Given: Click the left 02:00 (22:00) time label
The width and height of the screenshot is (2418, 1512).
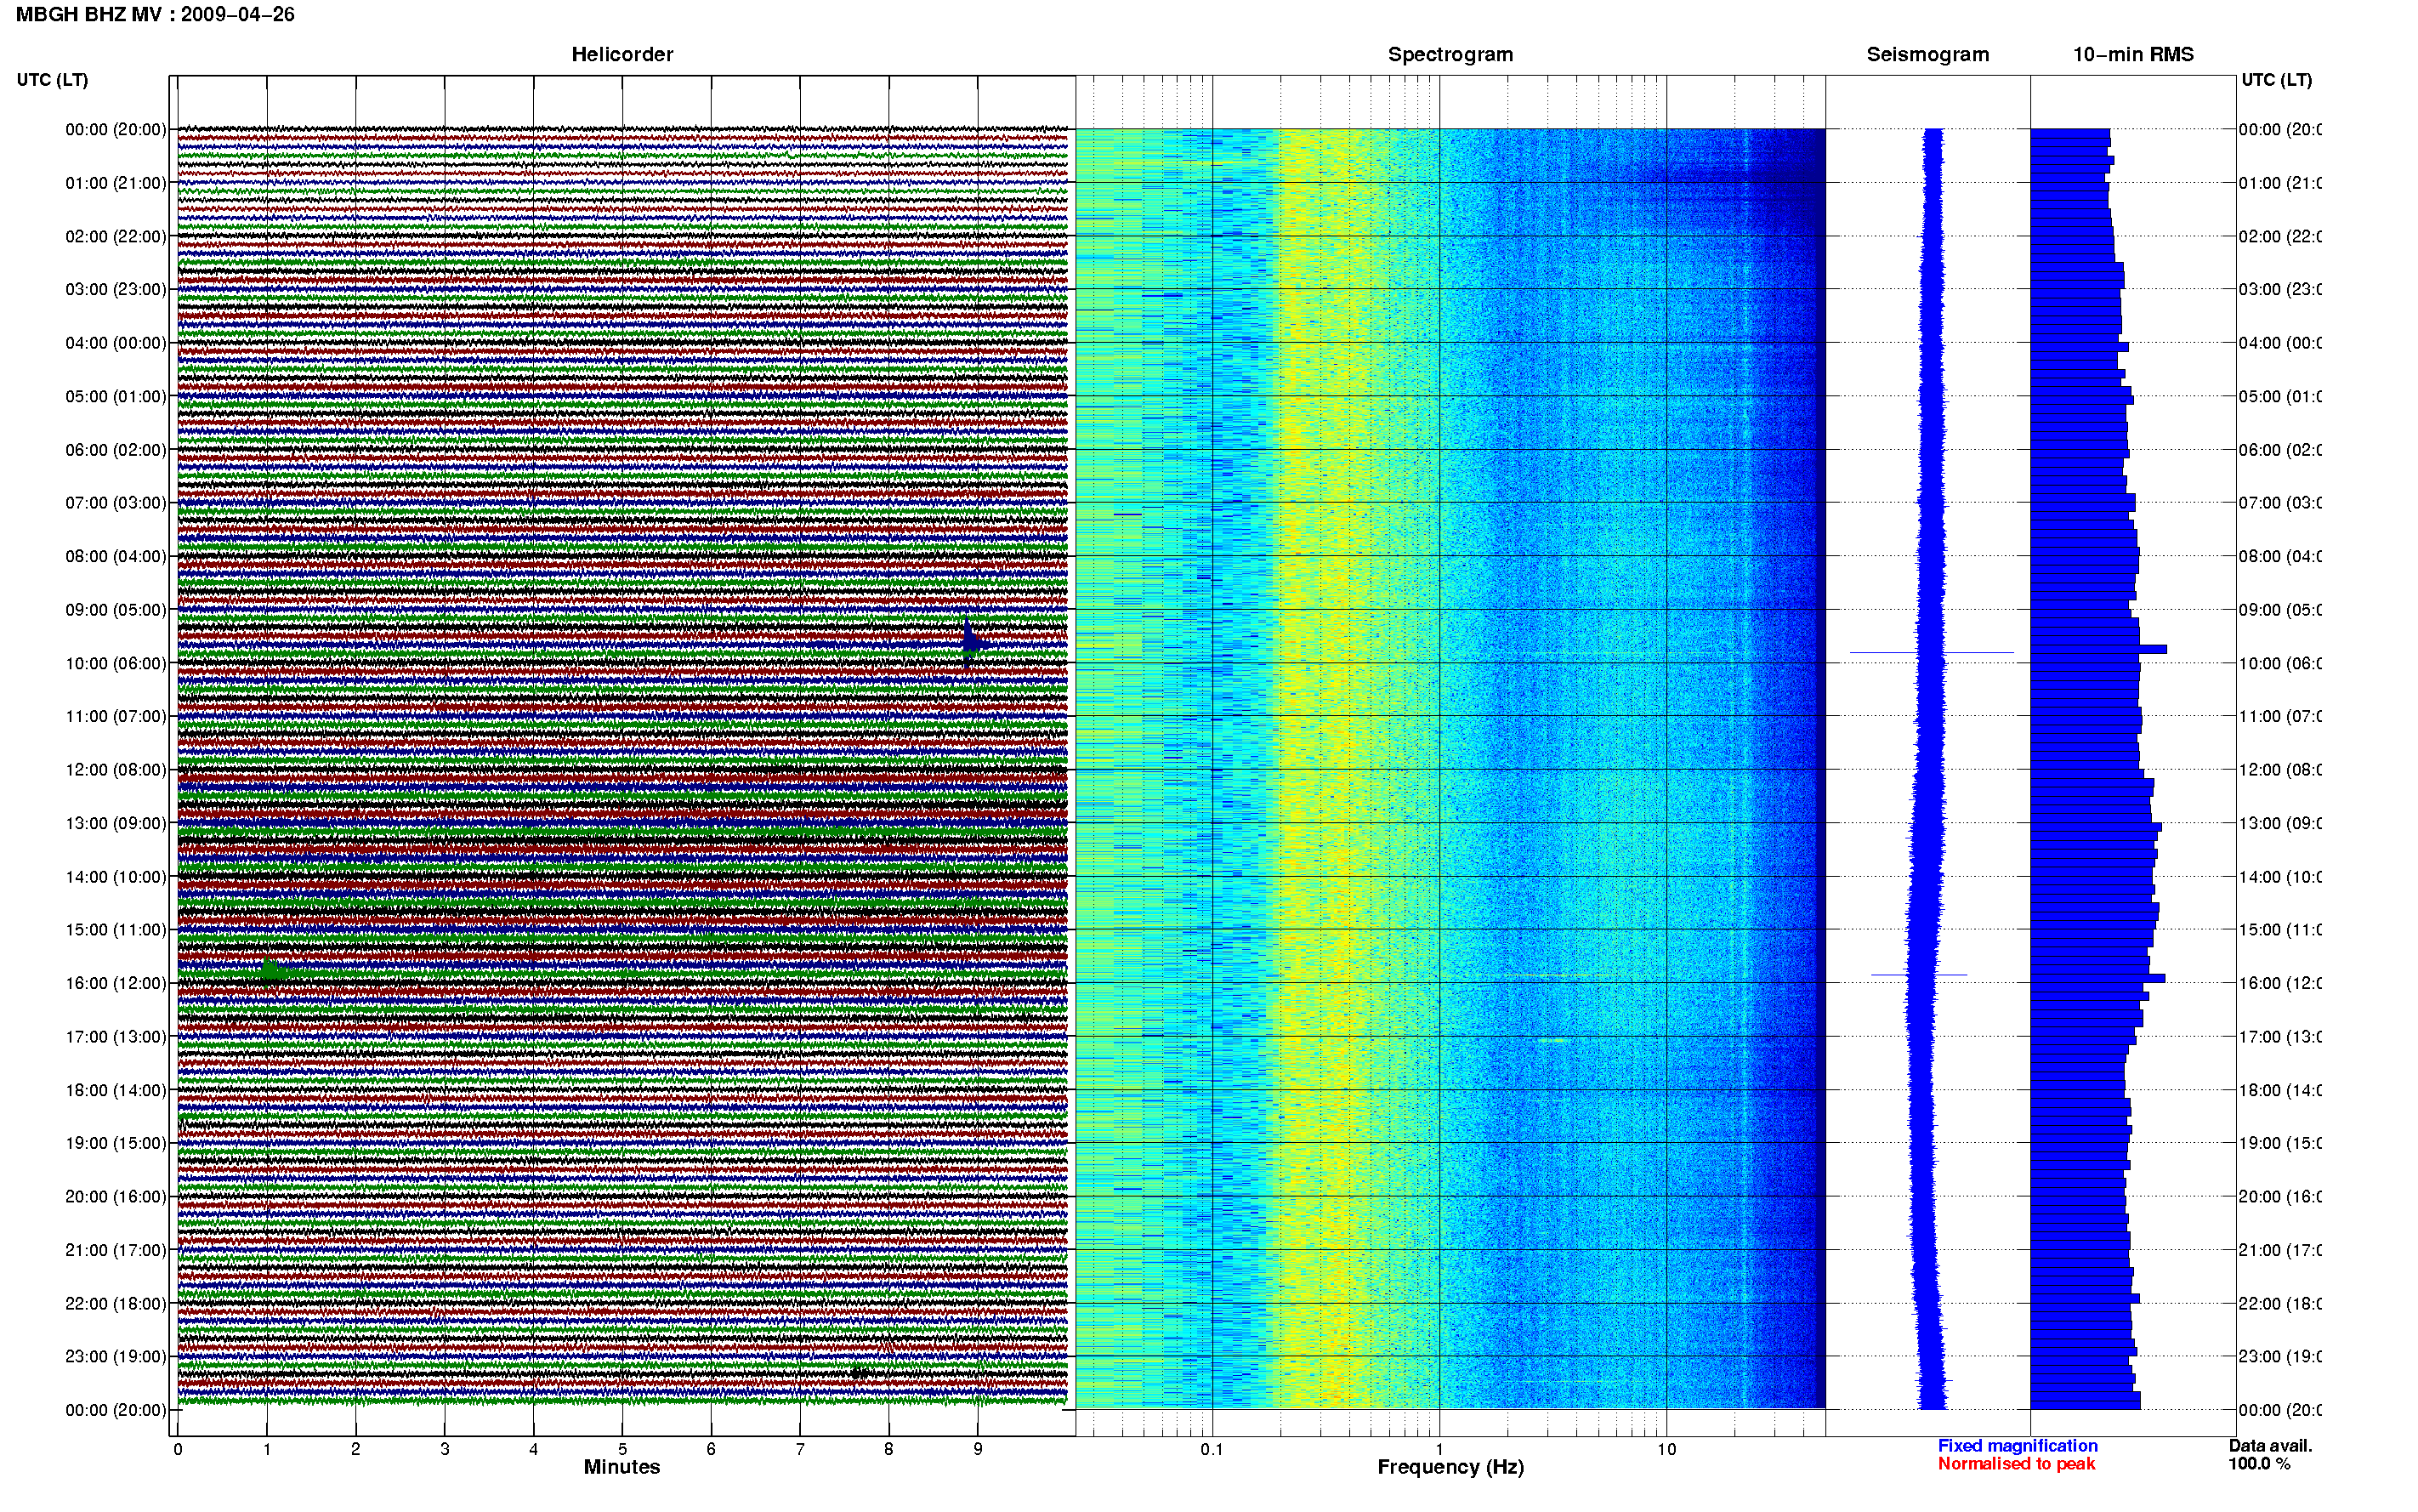Looking at the screenshot, I should click(116, 236).
